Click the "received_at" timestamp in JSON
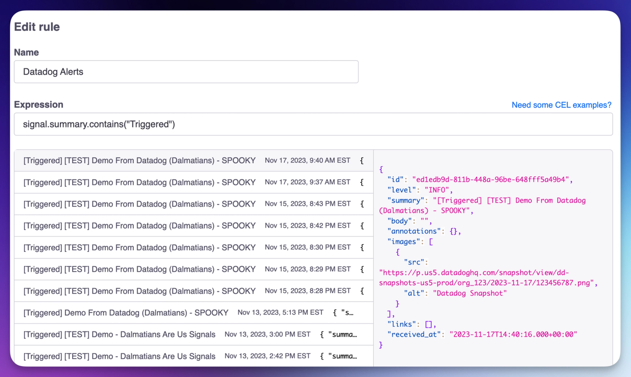 pos(513,334)
